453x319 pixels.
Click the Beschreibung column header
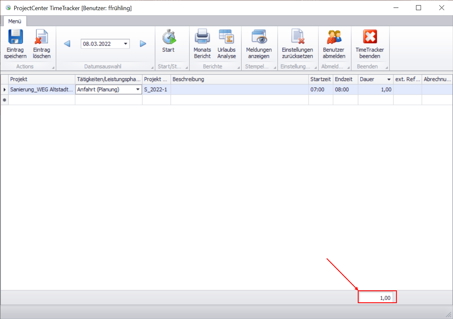click(239, 79)
